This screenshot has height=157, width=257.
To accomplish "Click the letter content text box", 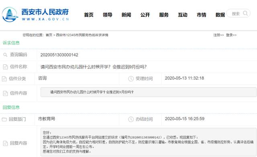I will [149, 92].
